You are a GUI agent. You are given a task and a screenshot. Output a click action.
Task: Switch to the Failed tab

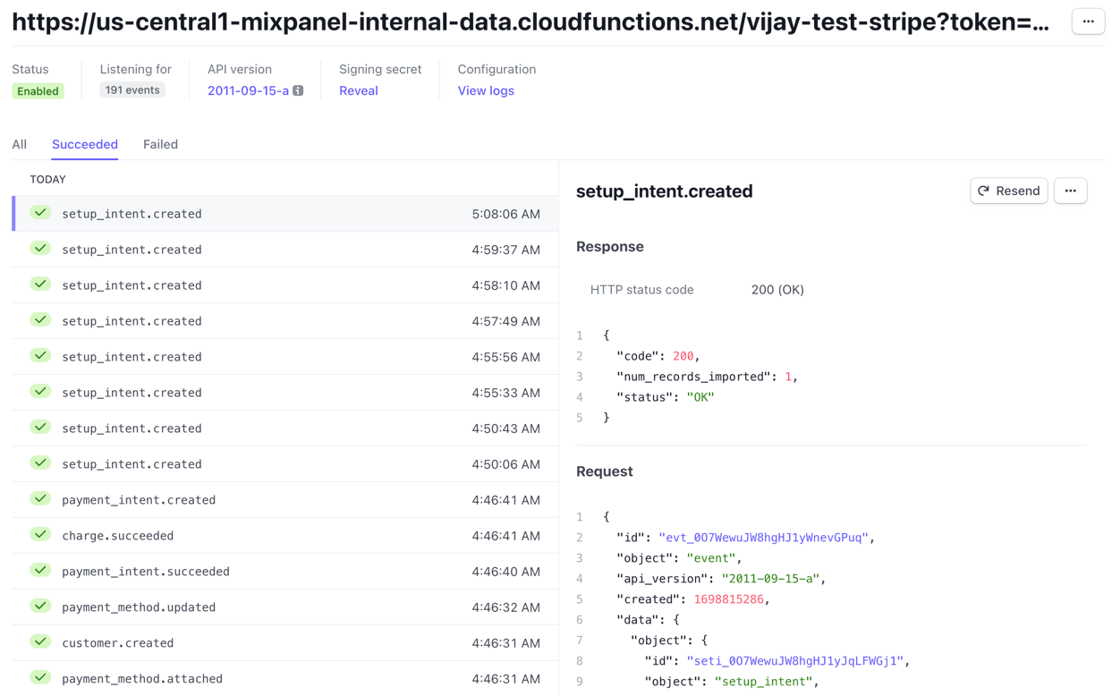tap(160, 144)
